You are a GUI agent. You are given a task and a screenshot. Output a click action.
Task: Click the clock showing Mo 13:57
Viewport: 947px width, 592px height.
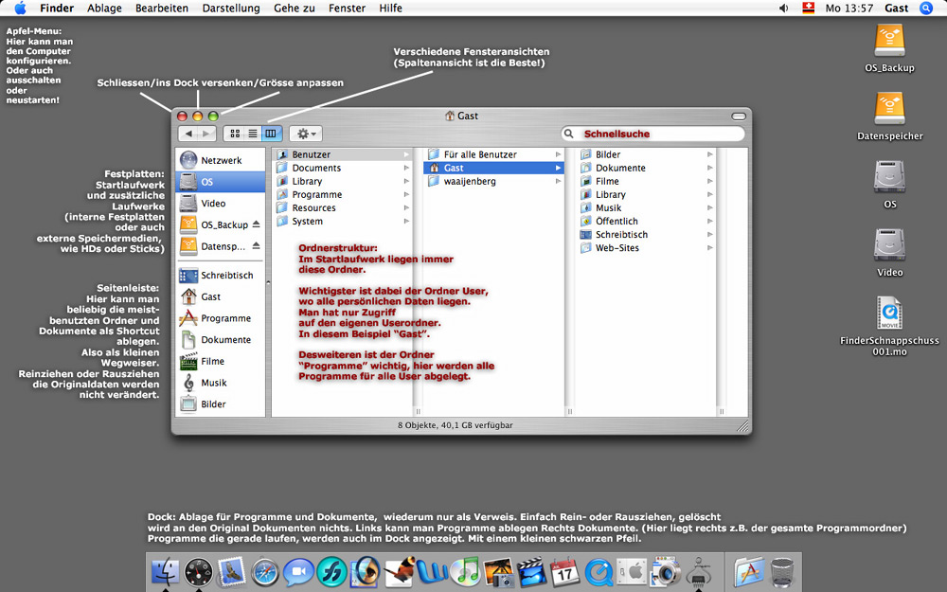point(849,8)
